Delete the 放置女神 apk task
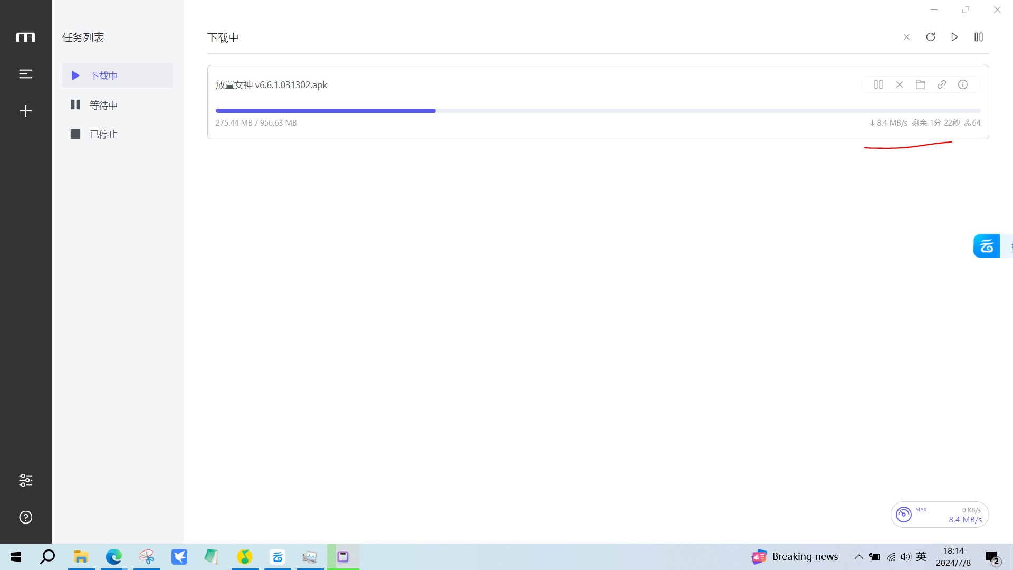Screen dimensions: 1013x570 tap(900, 84)
